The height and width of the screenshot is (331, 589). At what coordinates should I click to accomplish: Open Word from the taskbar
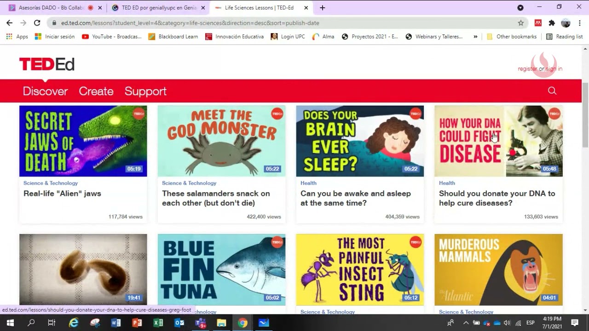(x=116, y=323)
